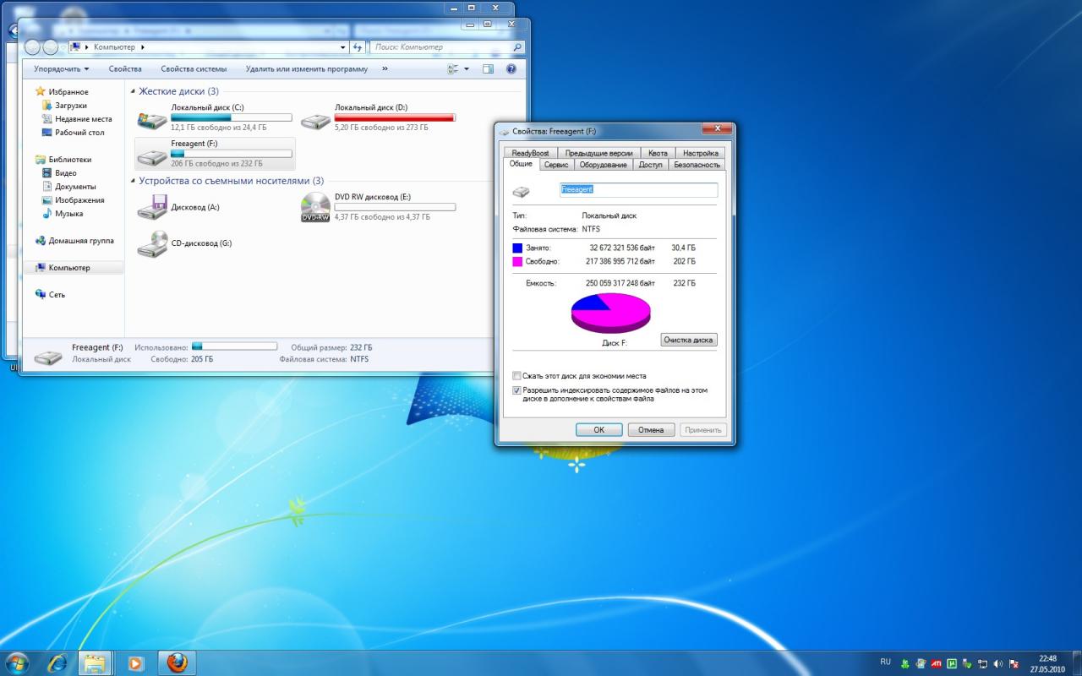Click the RU language indicator

[885, 661]
